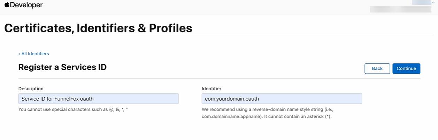Click the Certificates, Identifiers & Profiles heading

point(98,28)
